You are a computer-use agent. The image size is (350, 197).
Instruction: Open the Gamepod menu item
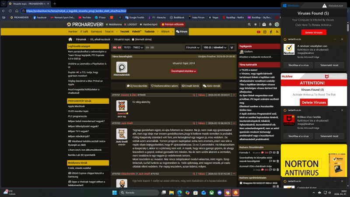[x=96, y=32]
